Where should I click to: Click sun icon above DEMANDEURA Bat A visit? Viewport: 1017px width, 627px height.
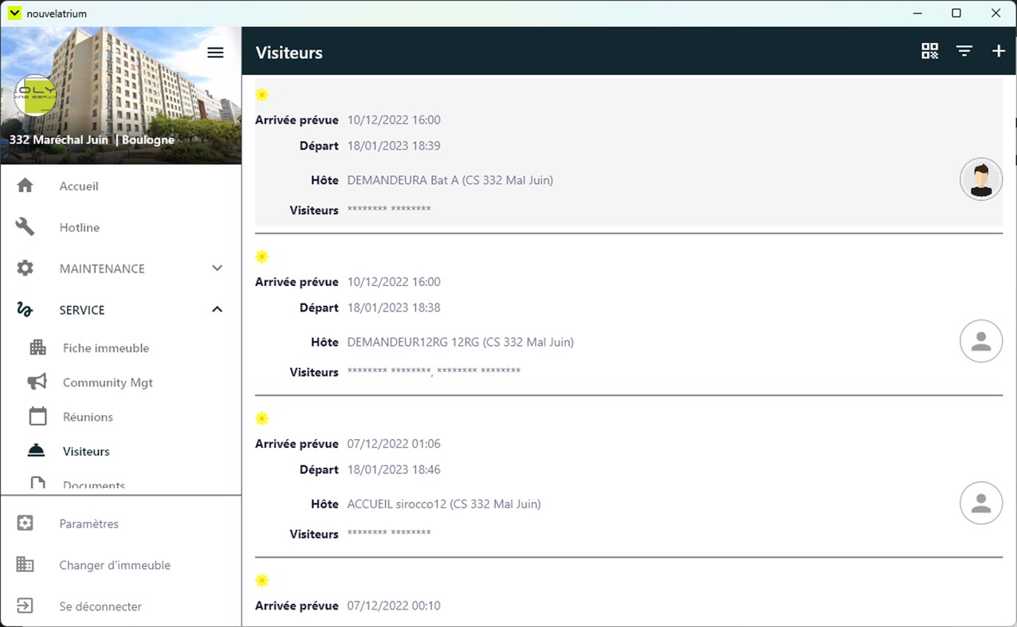[261, 95]
